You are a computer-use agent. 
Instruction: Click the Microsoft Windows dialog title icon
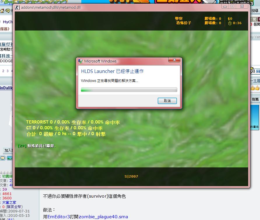click(x=80, y=61)
